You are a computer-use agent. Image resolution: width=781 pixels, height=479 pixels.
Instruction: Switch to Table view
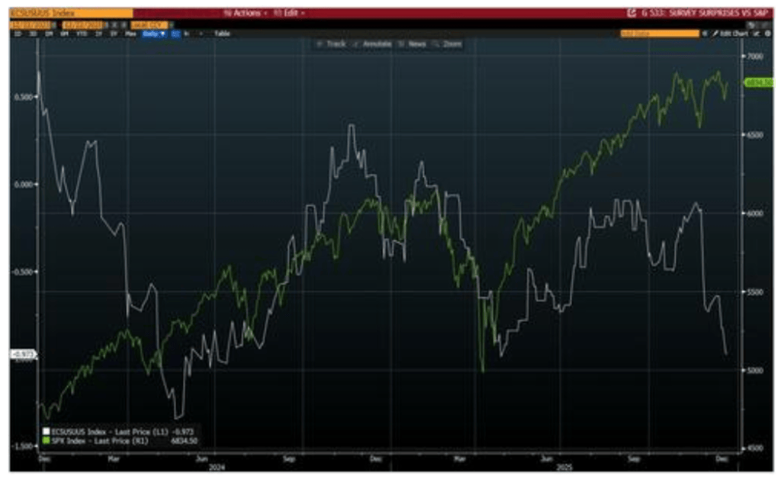(x=222, y=34)
